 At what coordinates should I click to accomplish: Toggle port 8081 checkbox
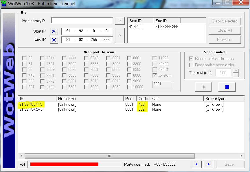(129, 58)
